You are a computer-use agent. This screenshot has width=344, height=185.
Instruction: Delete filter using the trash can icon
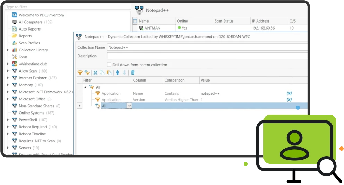133,73
